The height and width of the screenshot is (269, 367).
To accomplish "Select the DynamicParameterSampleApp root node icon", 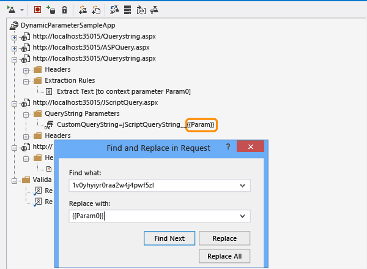I will click(x=14, y=26).
